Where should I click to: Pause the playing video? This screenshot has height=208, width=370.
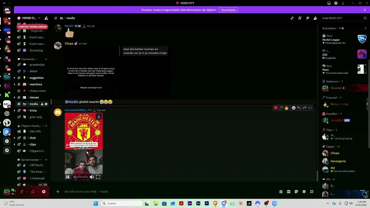(68, 177)
